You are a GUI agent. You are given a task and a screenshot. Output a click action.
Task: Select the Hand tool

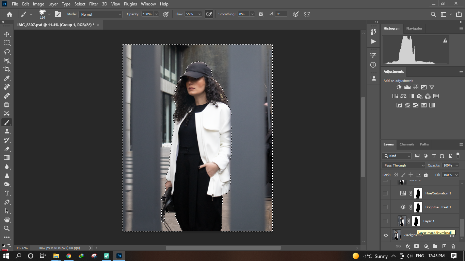pyautogui.click(x=7, y=220)
